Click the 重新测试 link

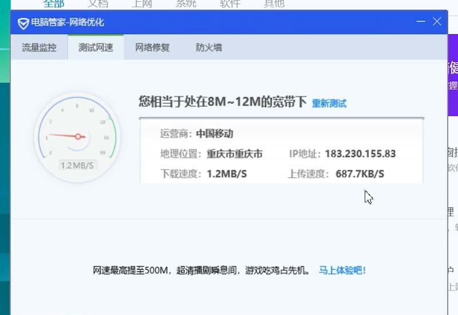pos(329,103)
